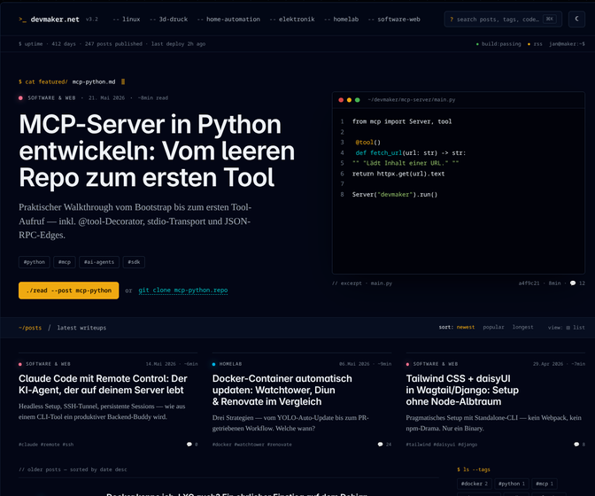Click the HOMELAB category label
Screen dimensions: 595x496
[230, 364]
